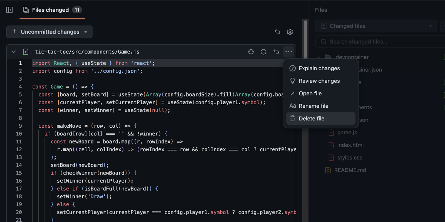
Task: Click the magnifier icon in the search field
Action: pyautogui.click(x=323, y=42)
